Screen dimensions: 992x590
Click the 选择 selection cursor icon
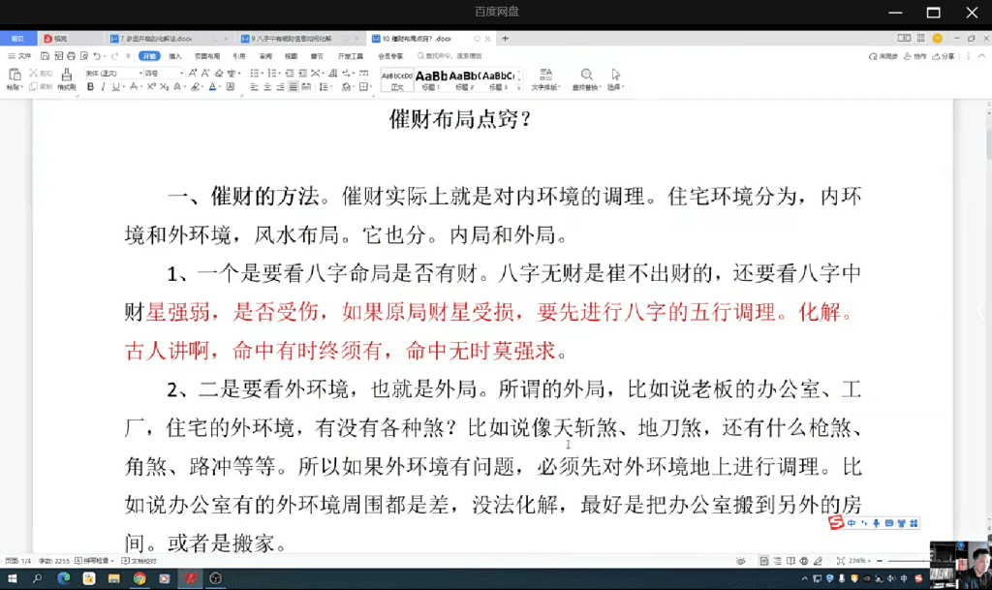[x=615, y=78]
